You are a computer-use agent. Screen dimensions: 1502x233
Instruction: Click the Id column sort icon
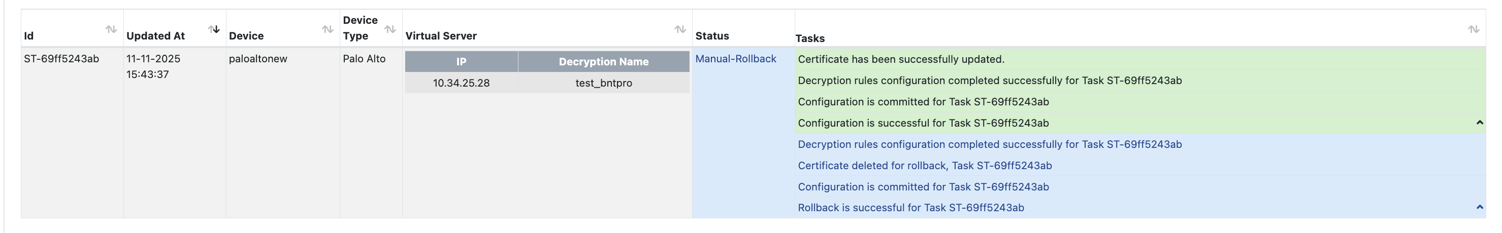pyautogui.click(x=111, y=29)
